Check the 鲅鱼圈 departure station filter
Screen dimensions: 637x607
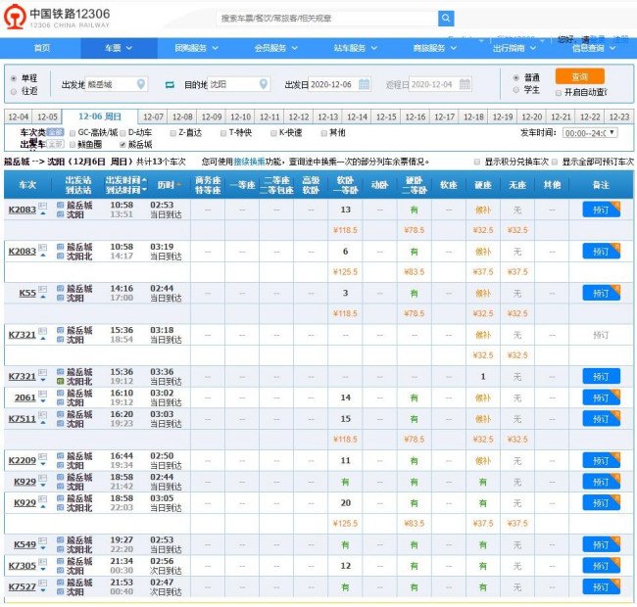click(73, 145)
